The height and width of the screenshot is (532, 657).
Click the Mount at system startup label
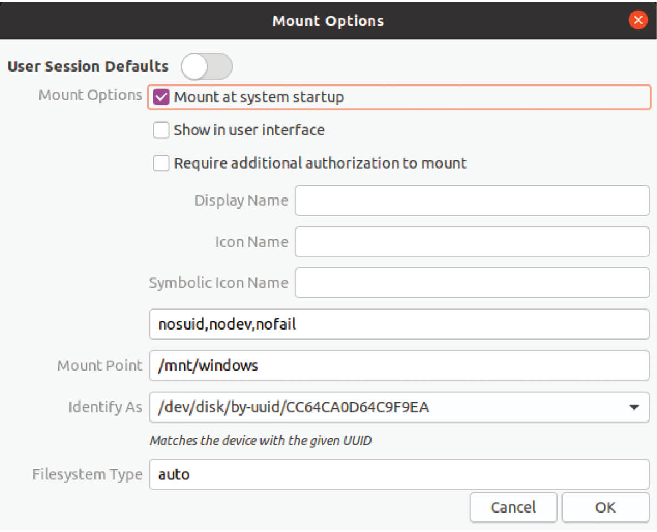(259, 98)
